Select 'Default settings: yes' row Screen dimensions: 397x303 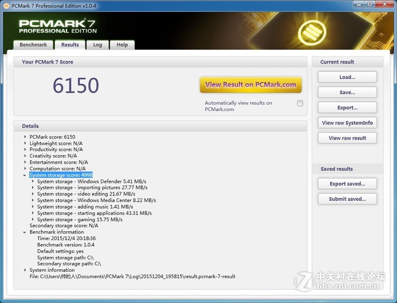coord(60,251)
